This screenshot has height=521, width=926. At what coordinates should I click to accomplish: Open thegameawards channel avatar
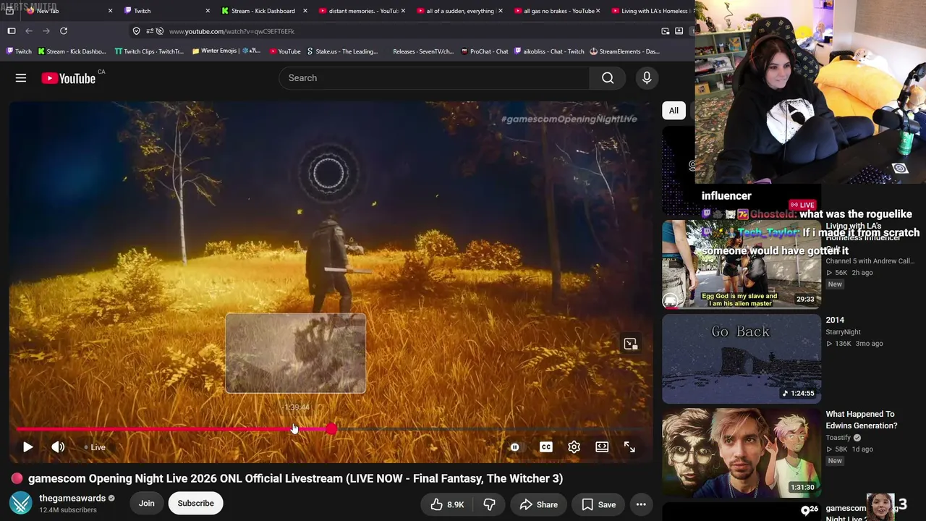(21, 503)
